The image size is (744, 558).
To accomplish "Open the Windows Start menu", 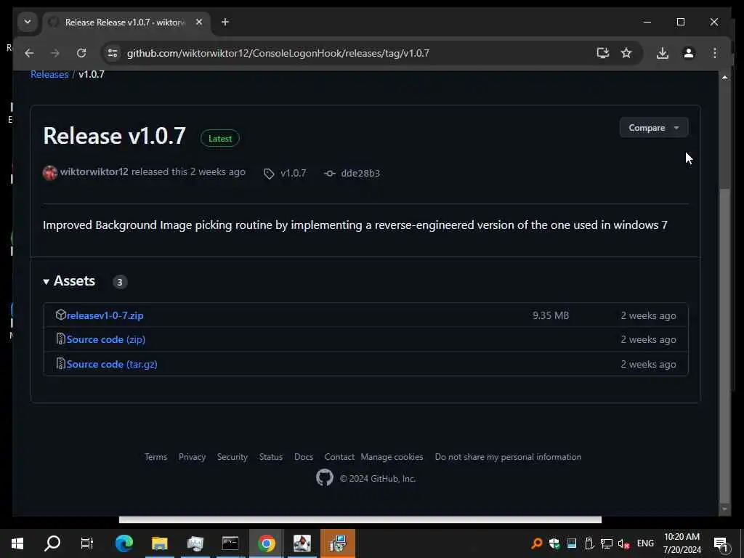I will pyautogui.click(x=17, y=543).
